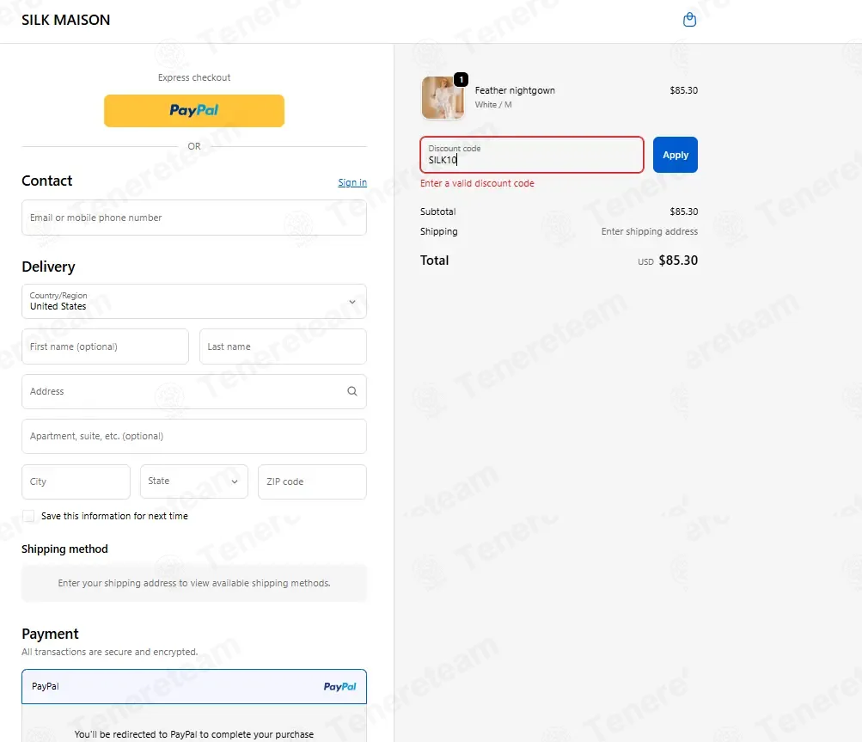This screenshot has height=742, width=862.
Task: Click the Discount code field containing SILK10
Action: tap(532, 155)
